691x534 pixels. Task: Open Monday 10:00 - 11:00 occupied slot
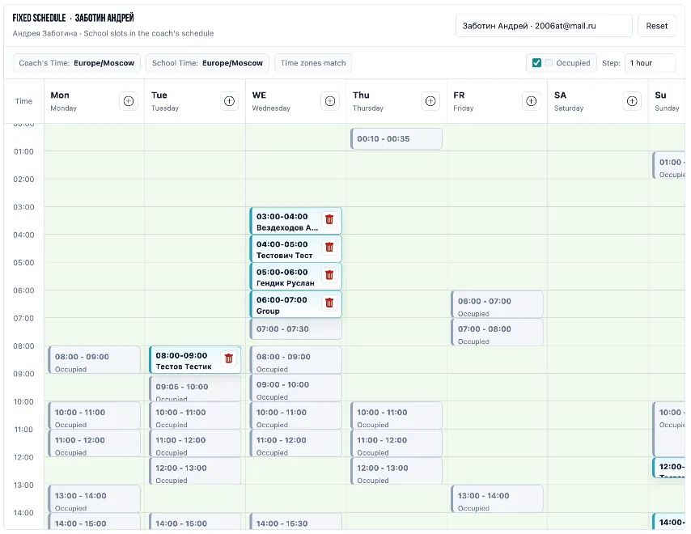95,416
